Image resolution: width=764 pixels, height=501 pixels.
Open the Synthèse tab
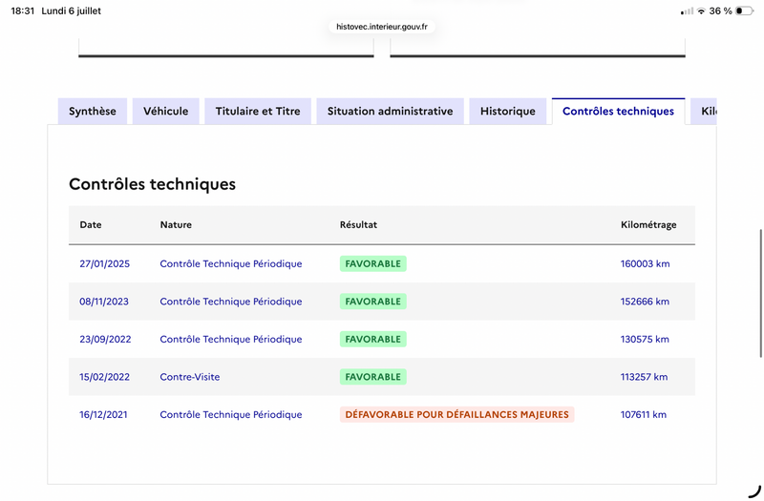tap(93, 111)
